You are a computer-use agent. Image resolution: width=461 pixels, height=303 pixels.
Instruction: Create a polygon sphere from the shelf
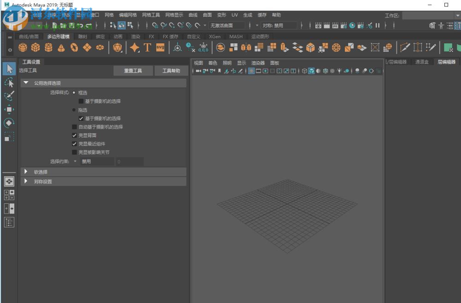(x=23, y=48)
